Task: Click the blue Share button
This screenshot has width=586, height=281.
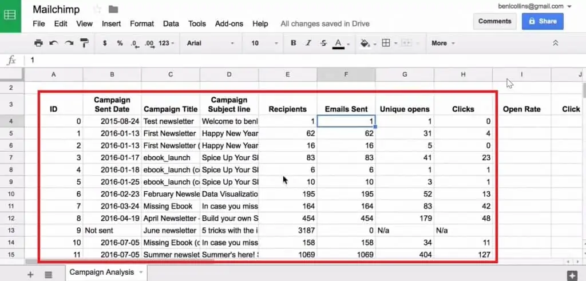Action: pyautogui.click(x=543, y=21)
